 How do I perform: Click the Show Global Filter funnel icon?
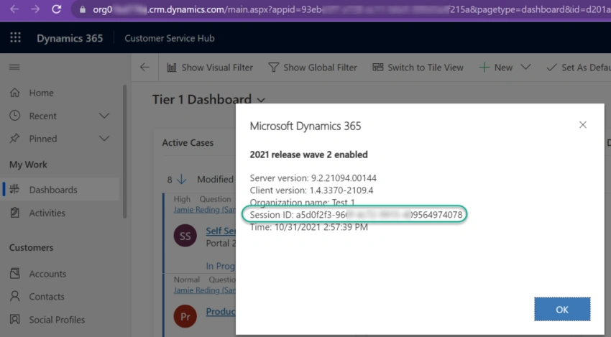click(x=274, y=68)
